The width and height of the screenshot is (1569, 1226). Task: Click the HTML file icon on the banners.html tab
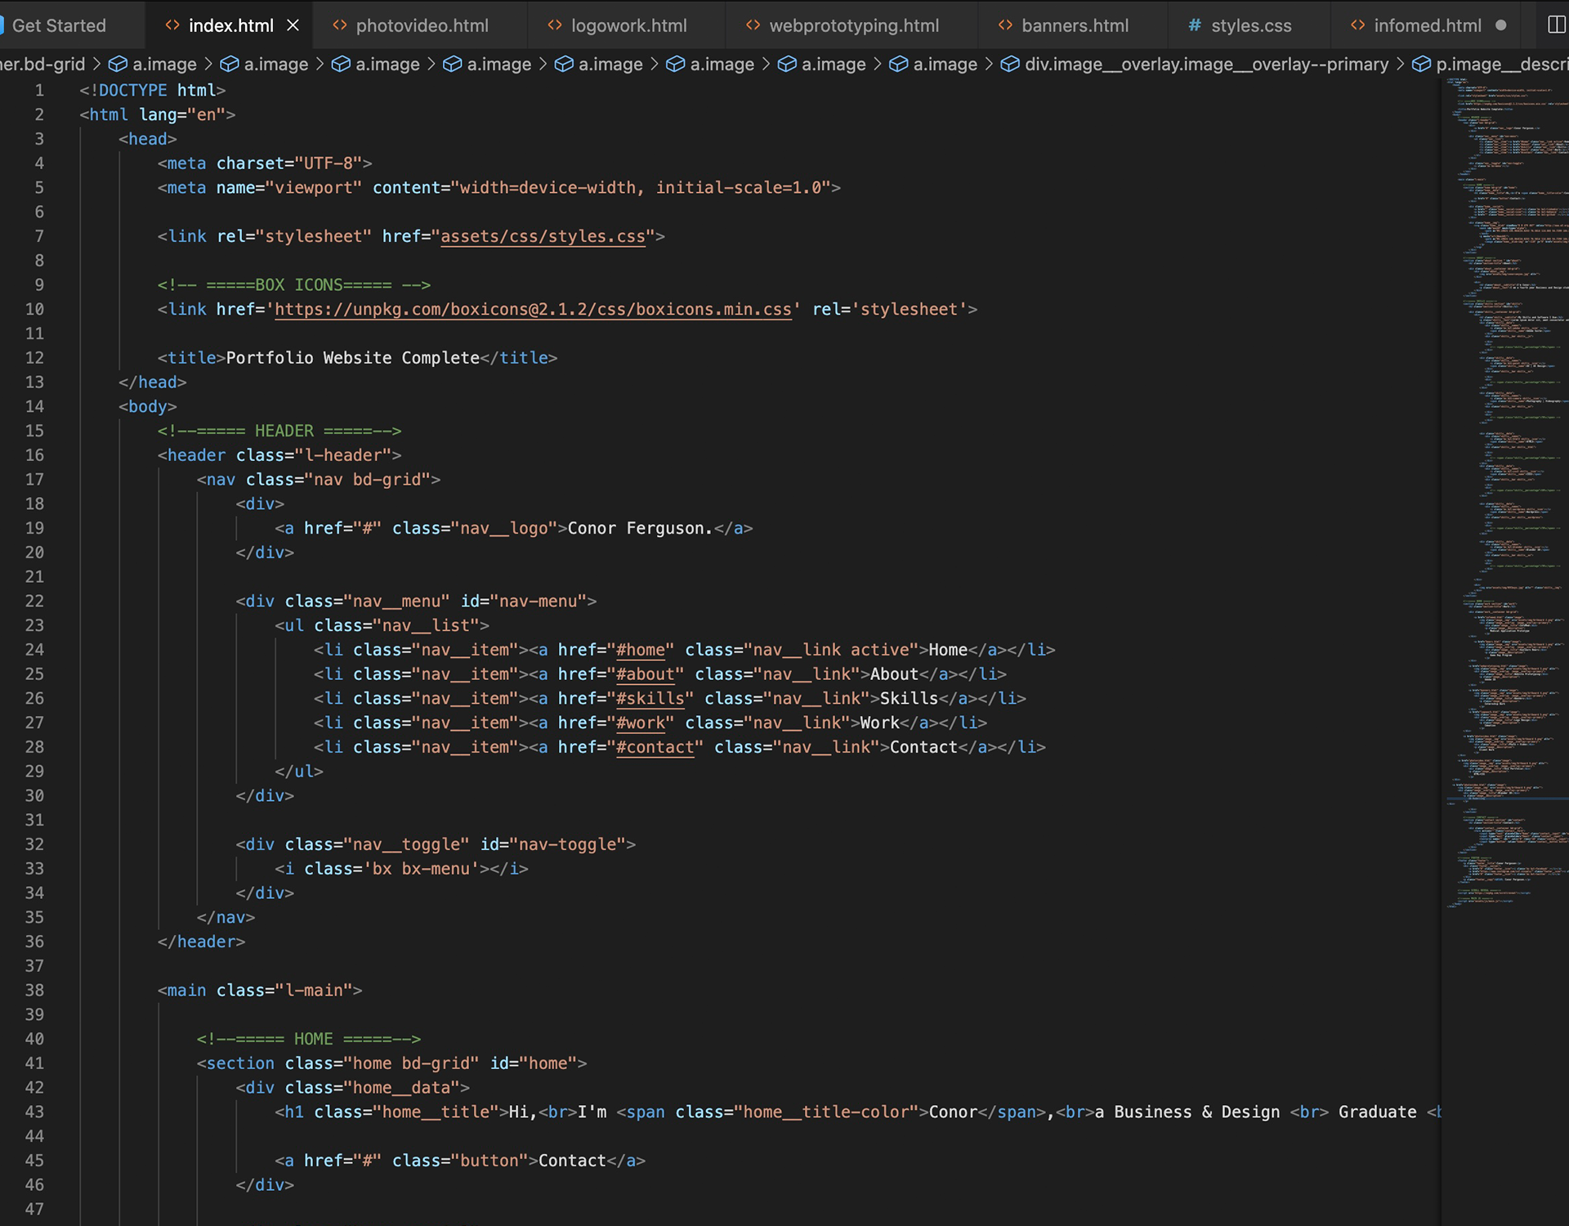(x=1005, y=25)
